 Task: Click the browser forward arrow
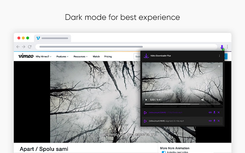24,47
